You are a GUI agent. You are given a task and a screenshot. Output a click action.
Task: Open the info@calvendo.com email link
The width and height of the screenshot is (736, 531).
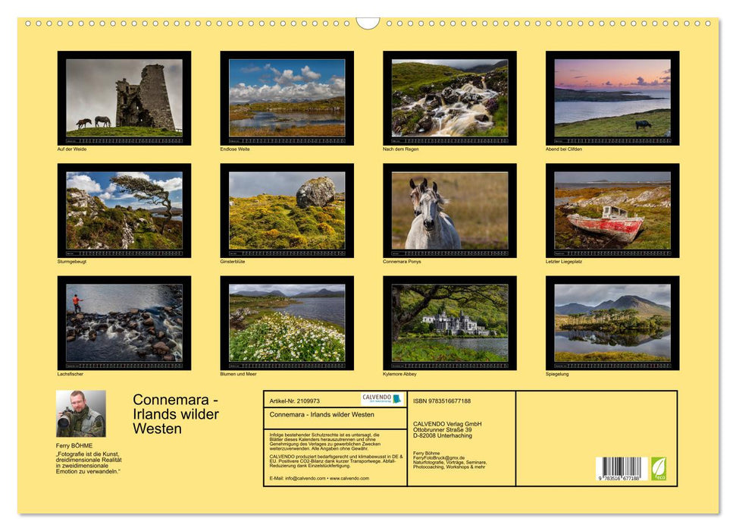tap(306, 479)
